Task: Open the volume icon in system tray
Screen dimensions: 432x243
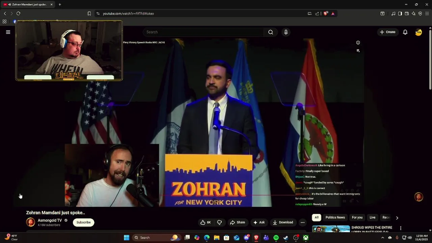Action: pos(410,238)
